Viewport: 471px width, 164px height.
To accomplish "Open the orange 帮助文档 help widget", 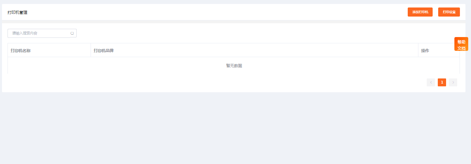I will click(x=462, y=44).
